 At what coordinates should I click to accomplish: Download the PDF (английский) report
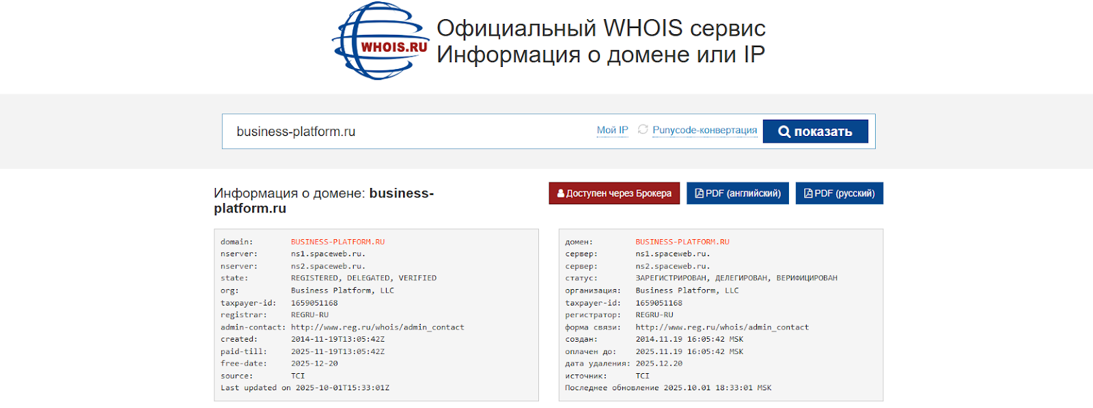[738, 193]
